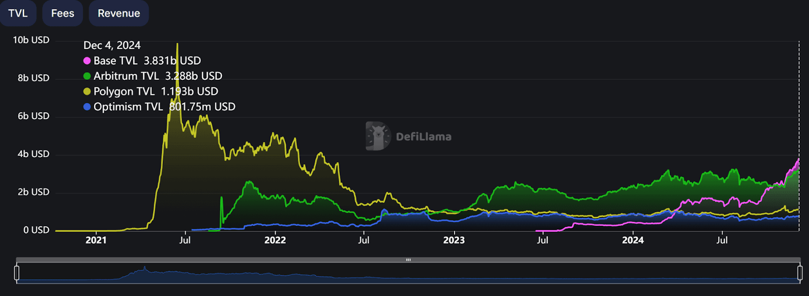The width and height of the screenshot is (809, 296).
Task: Click the Optimism TVL blue legend dot
Action: pyautogui.click(x=87, y=107)
